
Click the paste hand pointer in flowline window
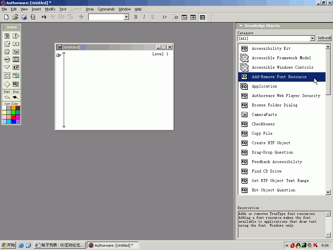(59, 55)
